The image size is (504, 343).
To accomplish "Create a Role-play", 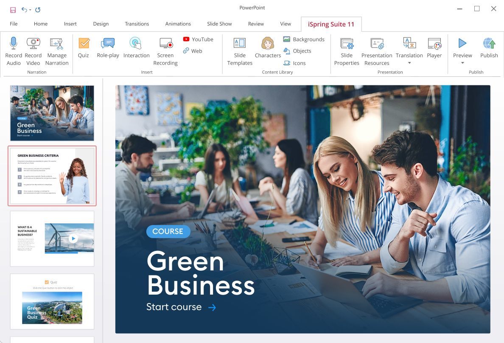I will coord(108,51).
